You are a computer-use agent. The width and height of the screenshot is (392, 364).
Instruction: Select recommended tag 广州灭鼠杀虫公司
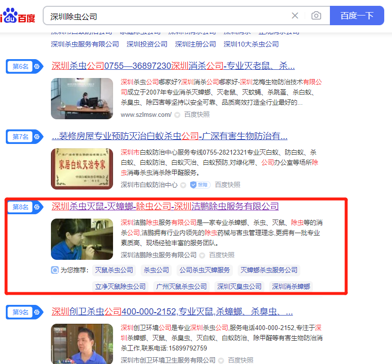[181, 286]
